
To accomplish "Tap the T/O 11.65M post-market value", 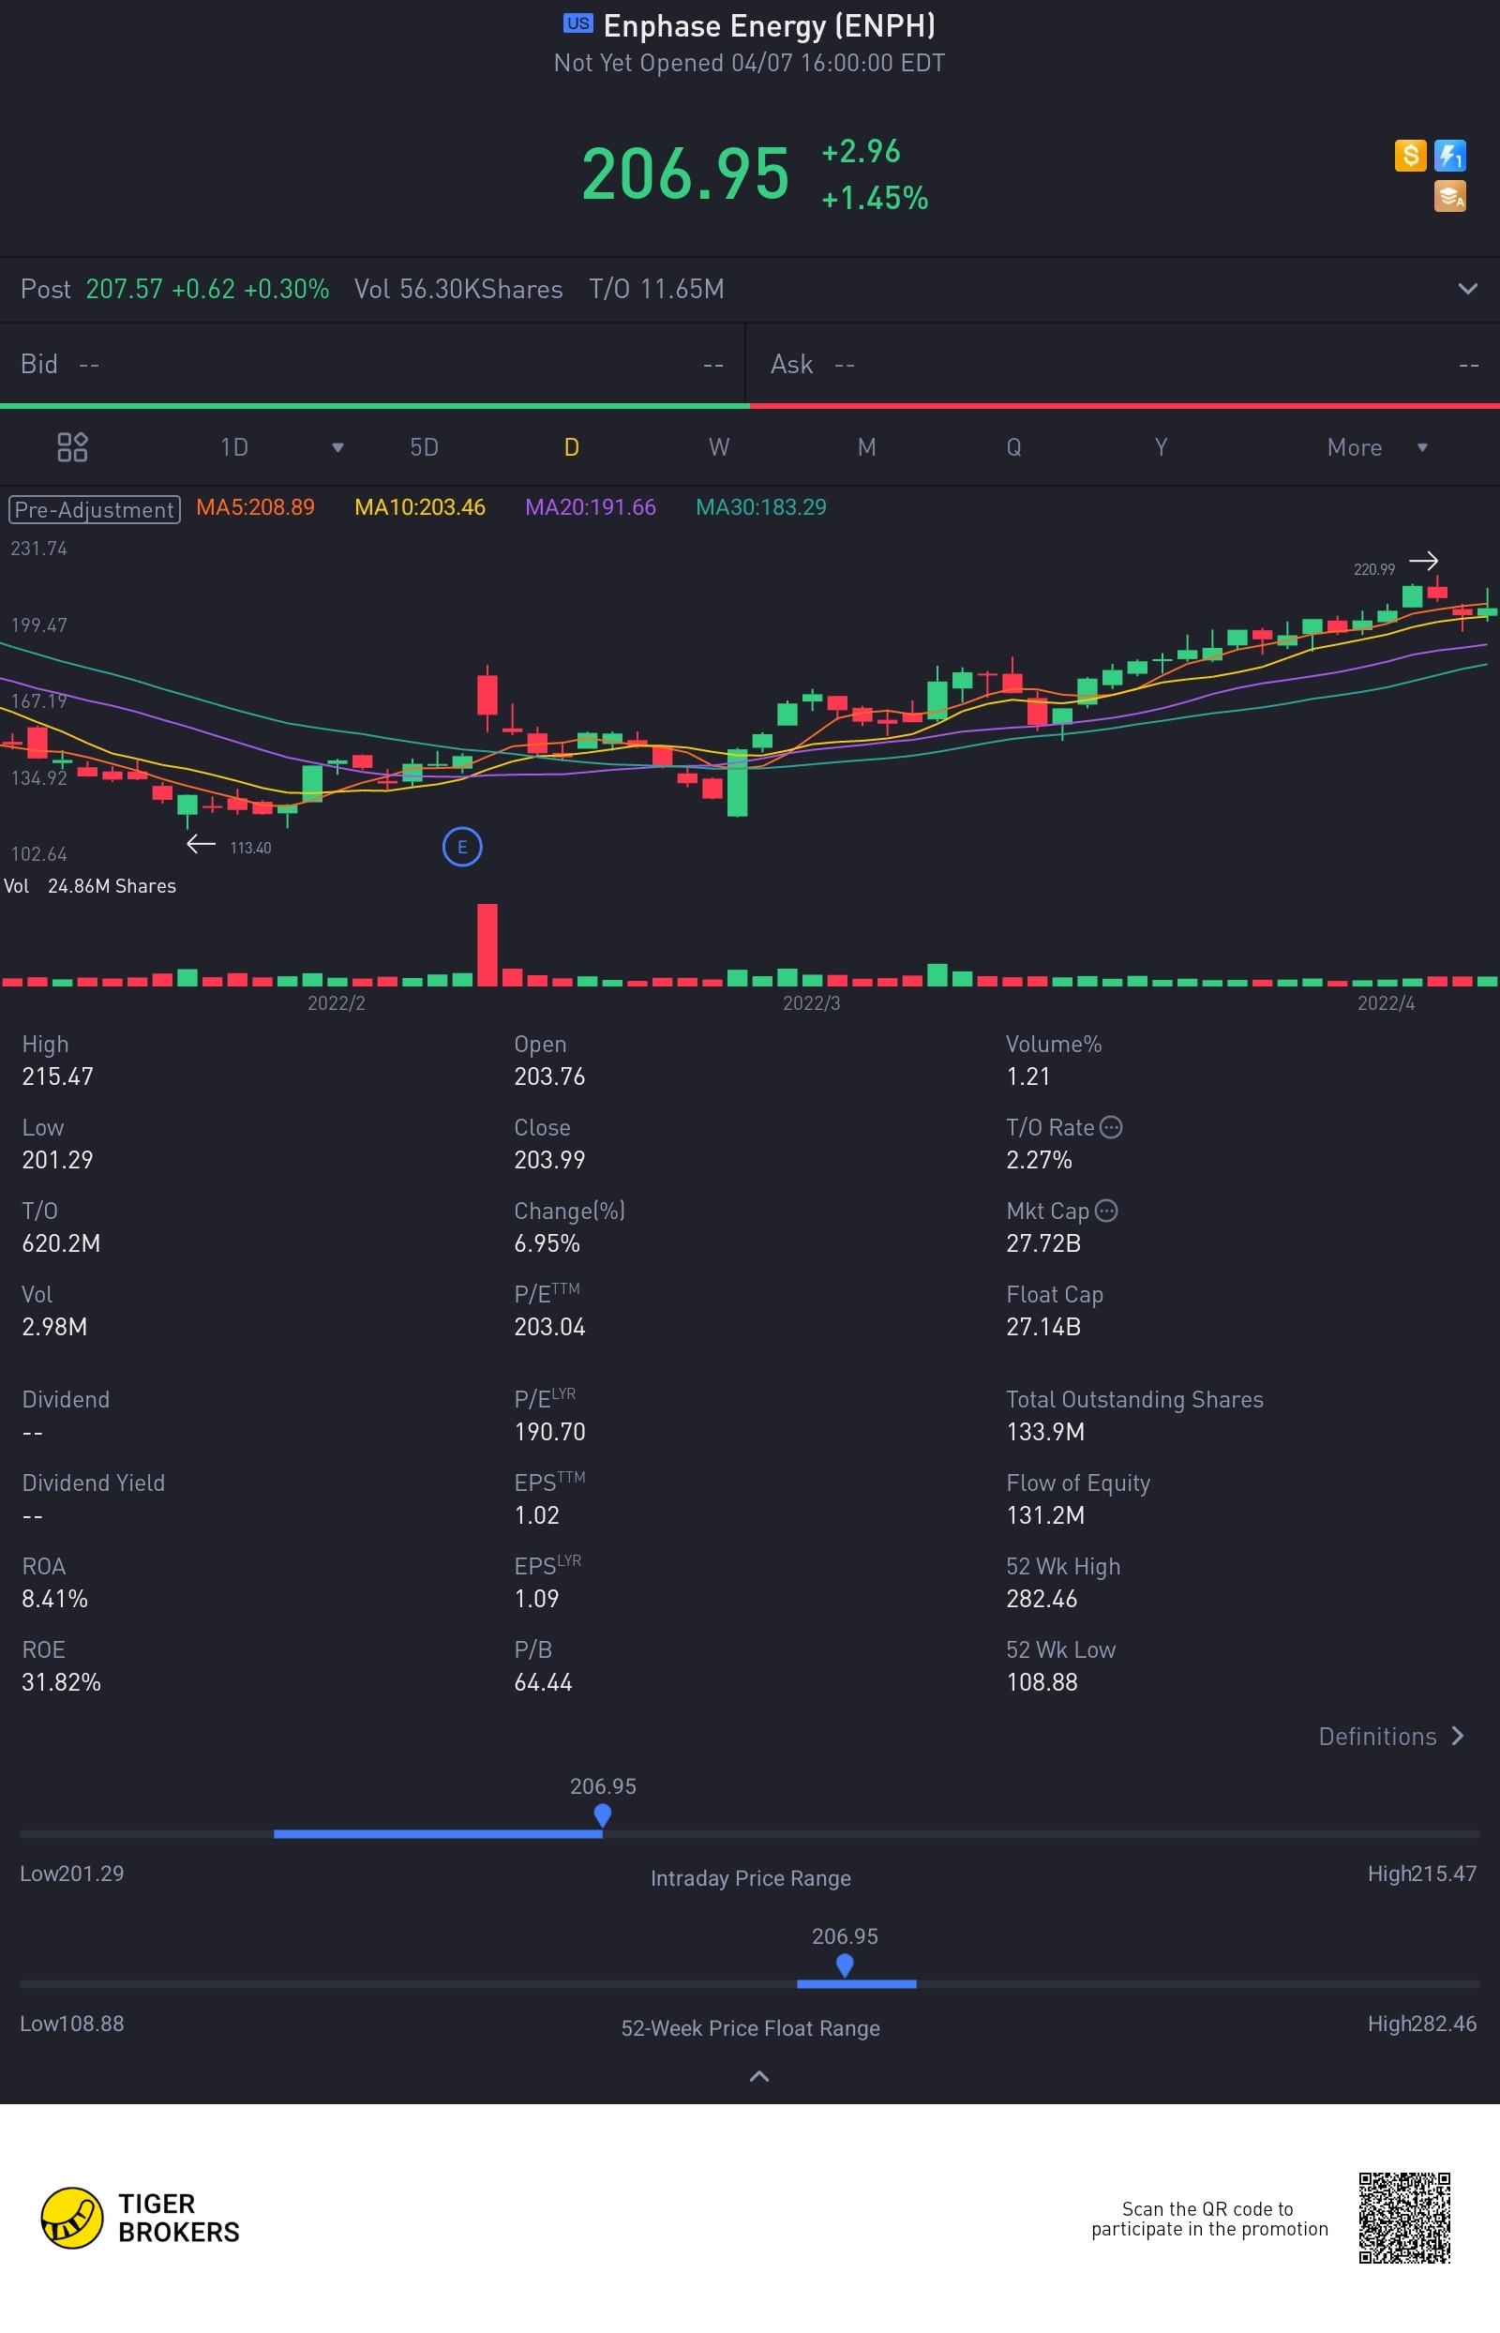I will tap(655, 288).
